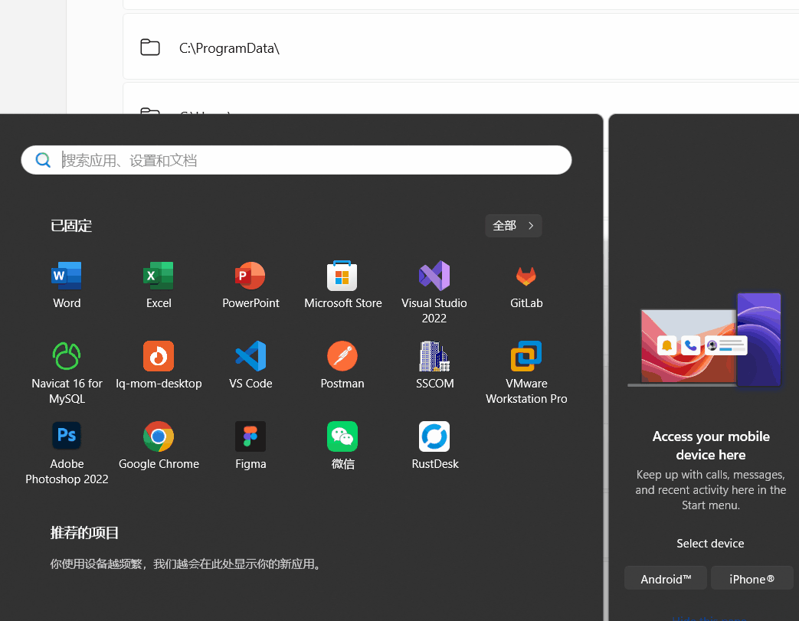Start Navicat 16 for MySQL
The height and width of the screenshot is (621, 799).
pyautogui.click(x=67, y=364)
